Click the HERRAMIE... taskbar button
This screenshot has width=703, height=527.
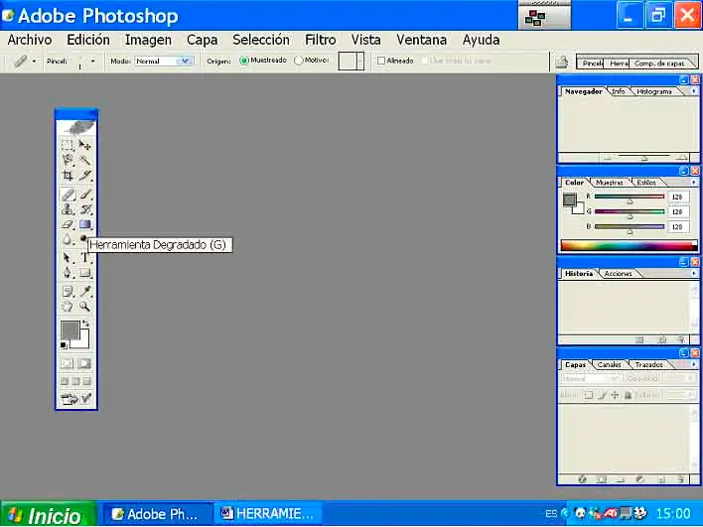268,513
